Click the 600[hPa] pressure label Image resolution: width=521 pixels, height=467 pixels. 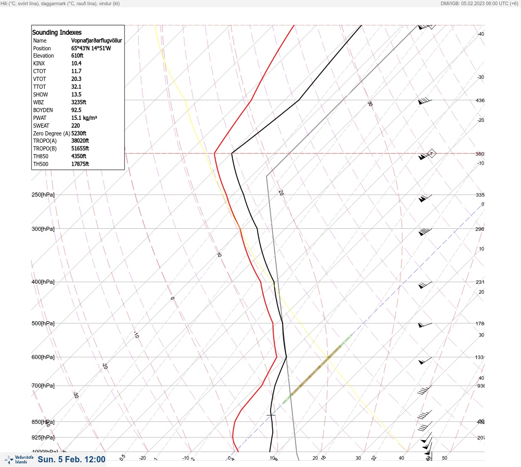pyautogui.click(x=43, y=357)
